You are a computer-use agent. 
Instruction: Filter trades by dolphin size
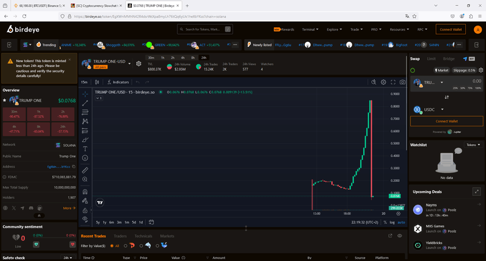pyautogui.click(x=145, y=245)
